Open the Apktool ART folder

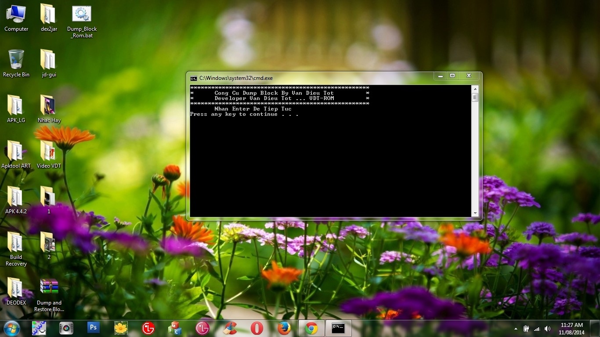tap(16, 152)
